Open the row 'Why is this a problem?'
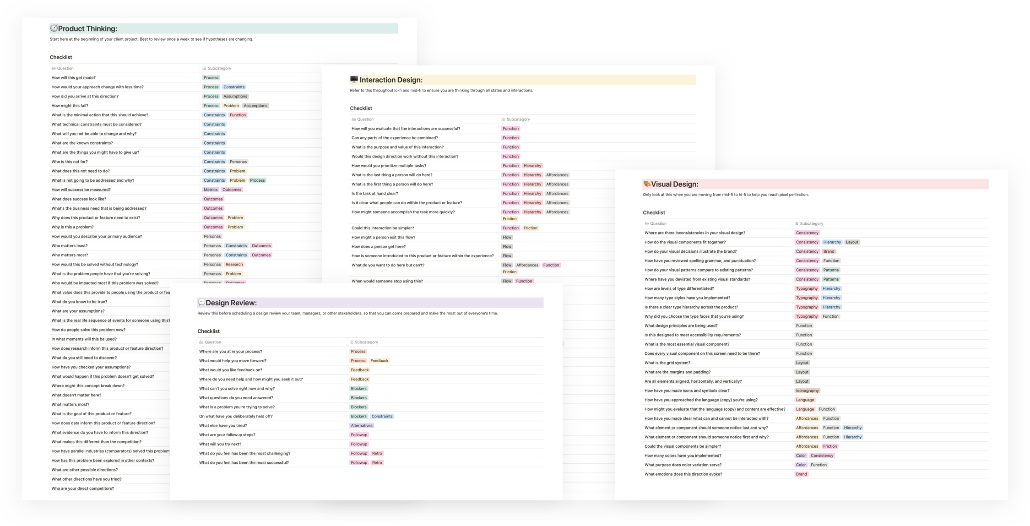This screenshot has width=1030, height=526. coord(72,227)
